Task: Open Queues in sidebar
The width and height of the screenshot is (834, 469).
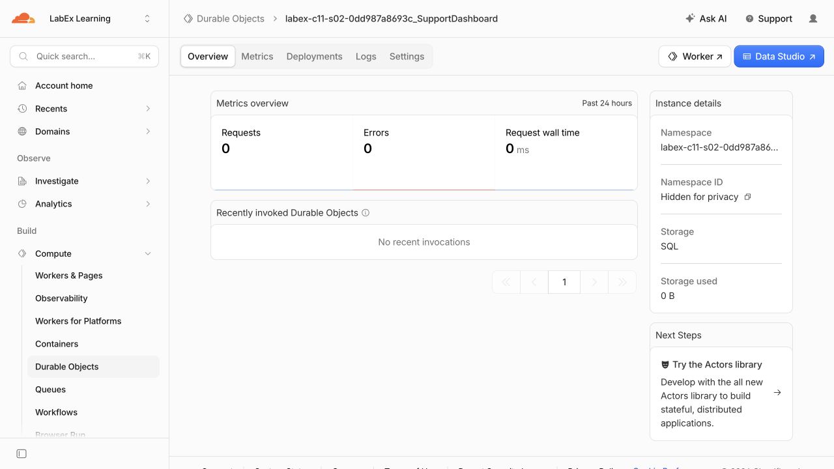Action: click(x=93, y=390)
